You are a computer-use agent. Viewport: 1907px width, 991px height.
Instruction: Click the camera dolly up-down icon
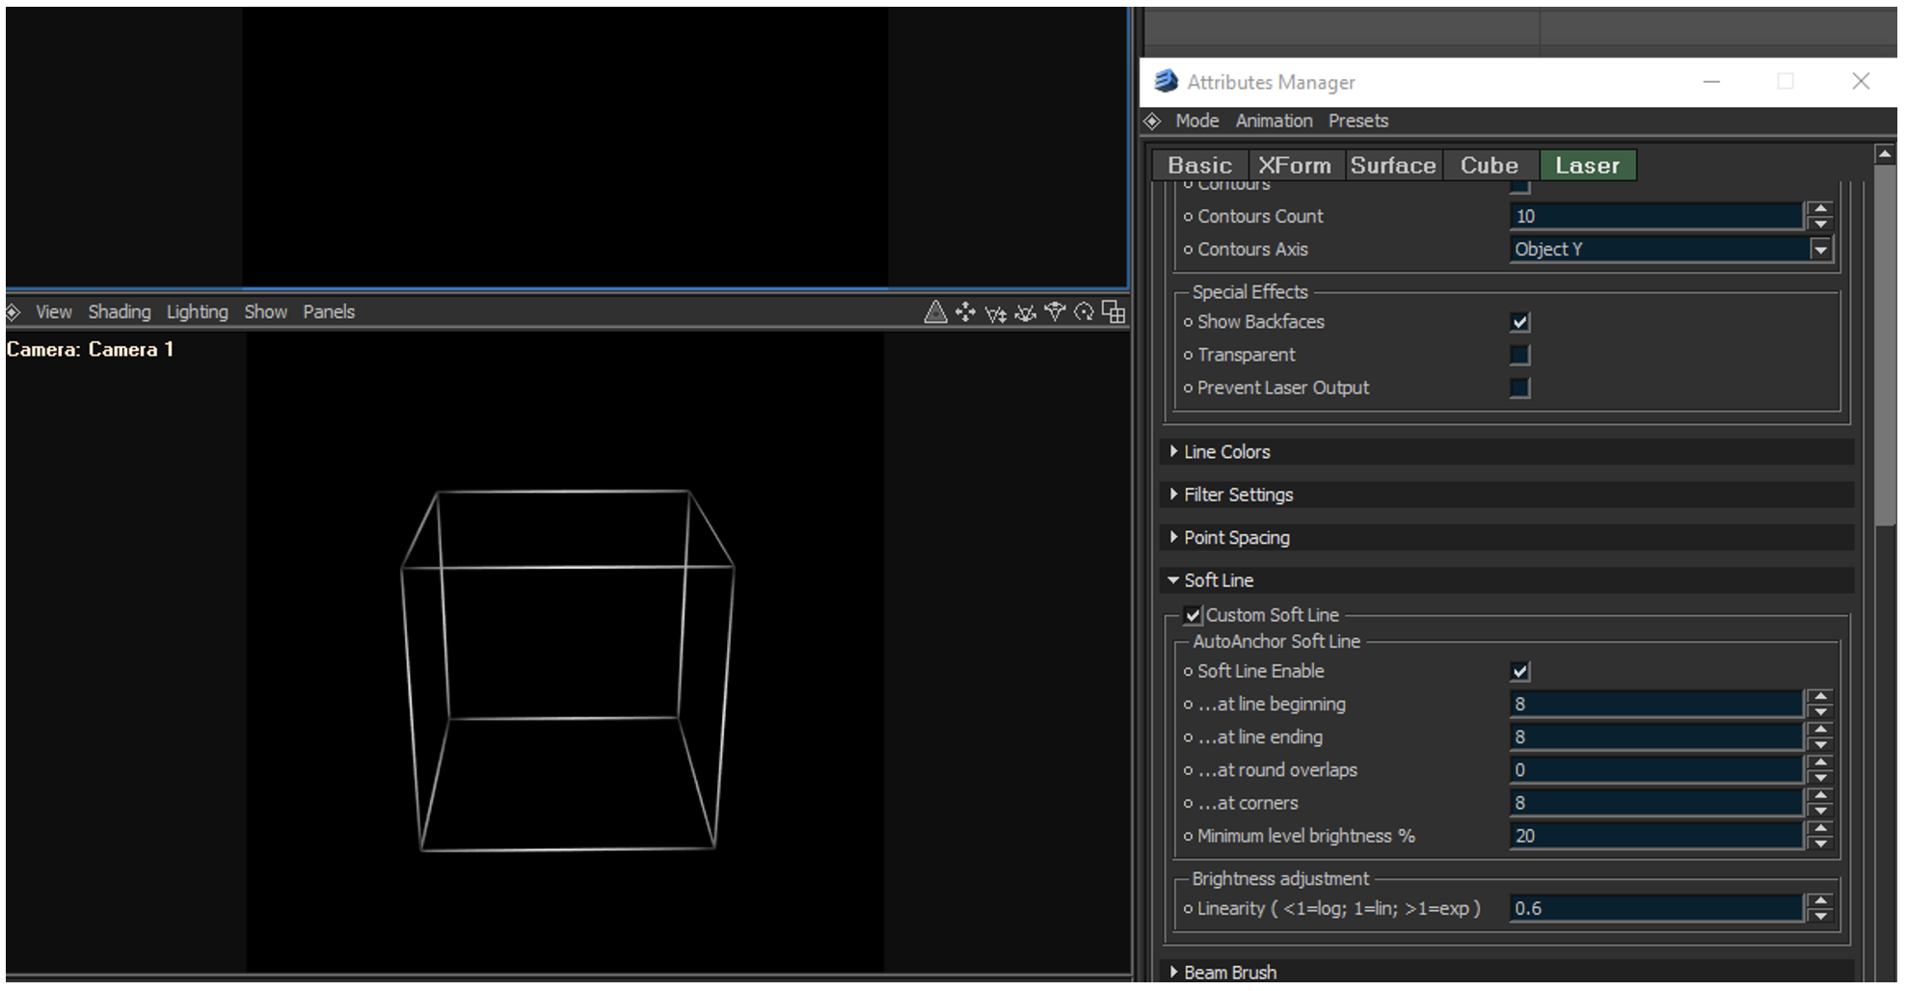(995, 312)
